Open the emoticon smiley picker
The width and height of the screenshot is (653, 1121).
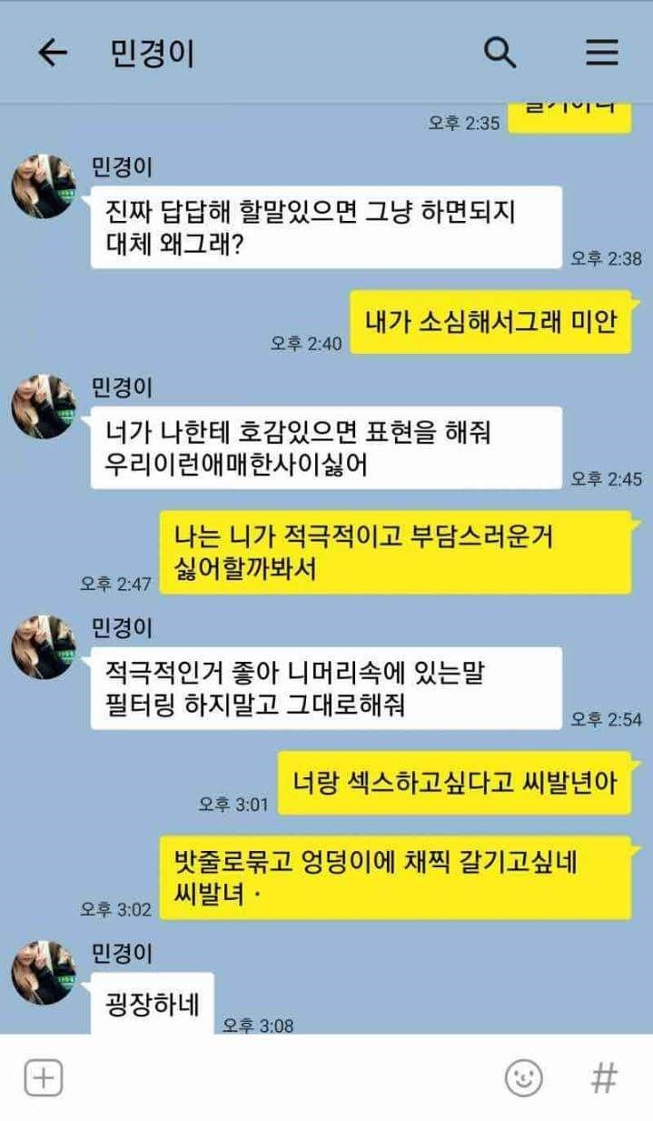click(x=524, y=1078)
